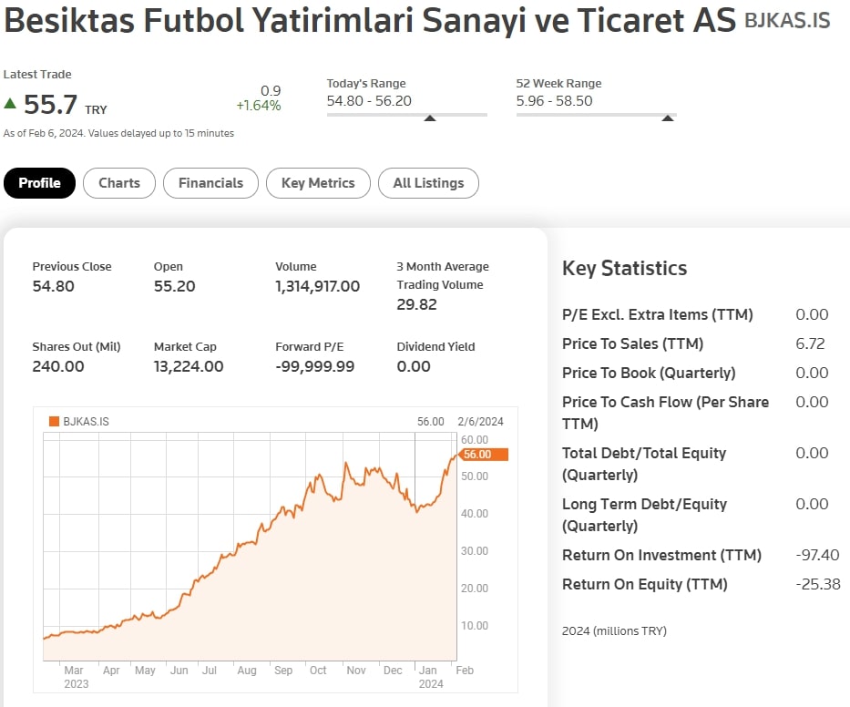Image resolution: width=850 pixels, height=707 pixels.
Task: Open the Profile tab
Action: point(39,183)
